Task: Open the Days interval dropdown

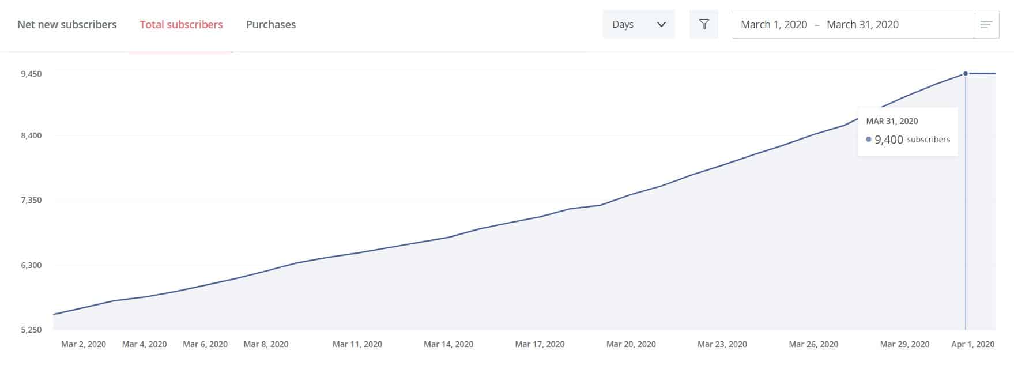Action: (x=639, y=24)
